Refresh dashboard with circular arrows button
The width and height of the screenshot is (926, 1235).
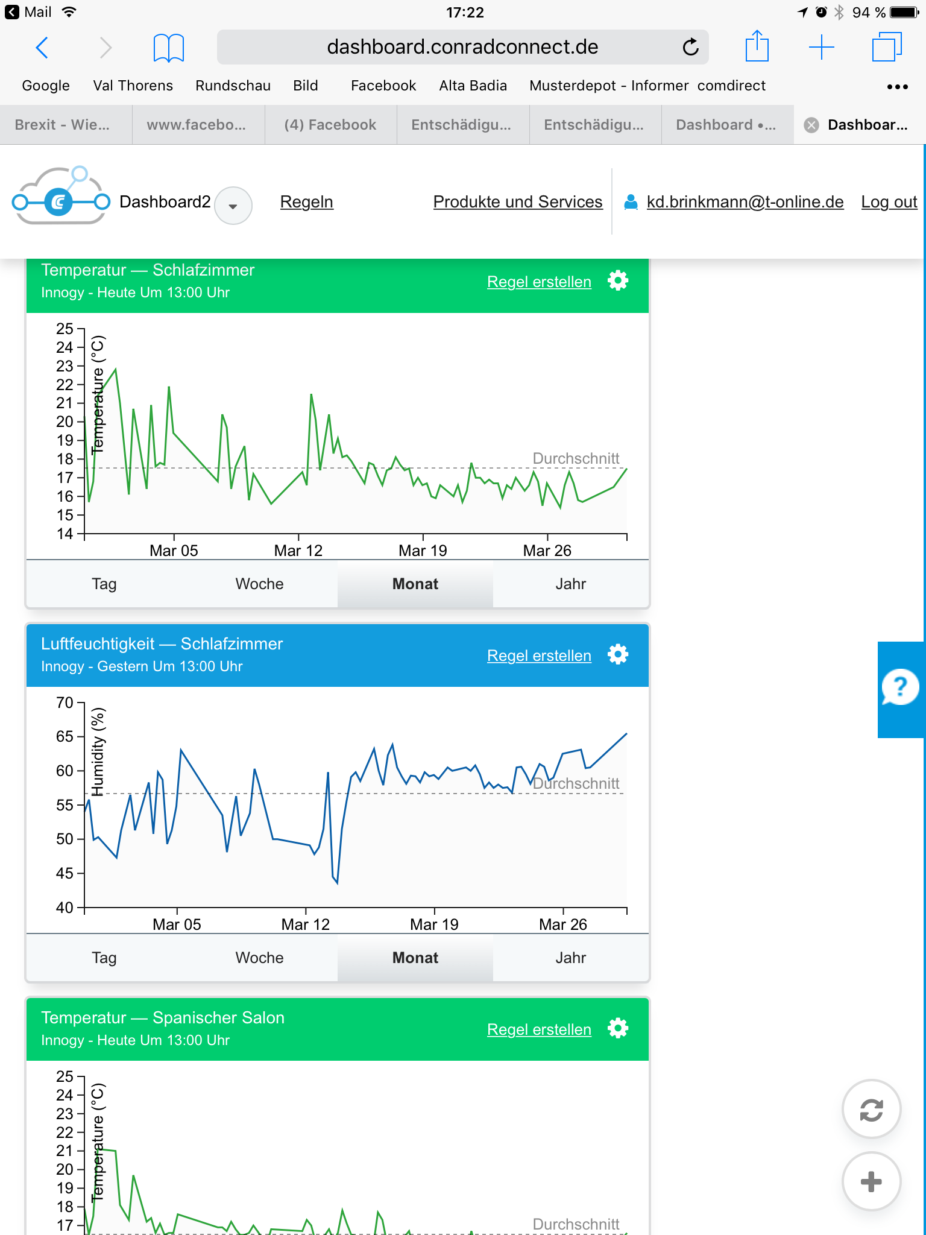click(871, 1110)
